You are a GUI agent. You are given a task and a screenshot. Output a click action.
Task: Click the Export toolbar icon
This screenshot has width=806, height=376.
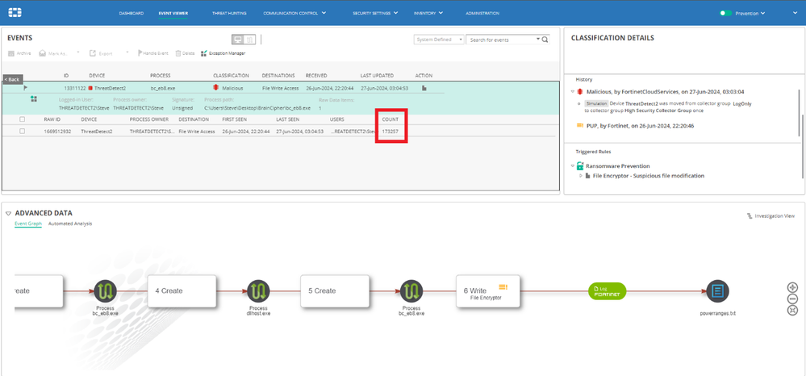(93, 53)
